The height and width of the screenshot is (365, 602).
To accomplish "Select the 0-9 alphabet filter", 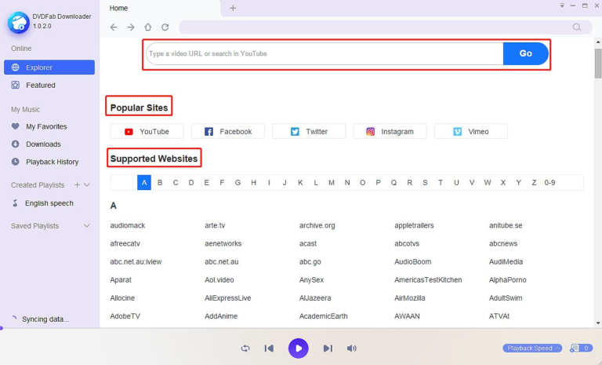I will [x=549, y=183].
